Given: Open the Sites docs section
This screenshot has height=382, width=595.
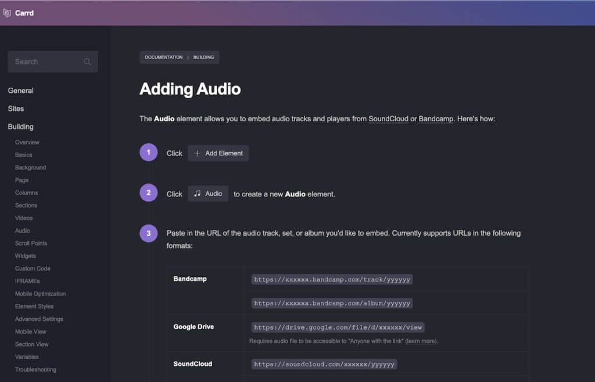Looking at the screenshot, I should [x=16, y=109].
